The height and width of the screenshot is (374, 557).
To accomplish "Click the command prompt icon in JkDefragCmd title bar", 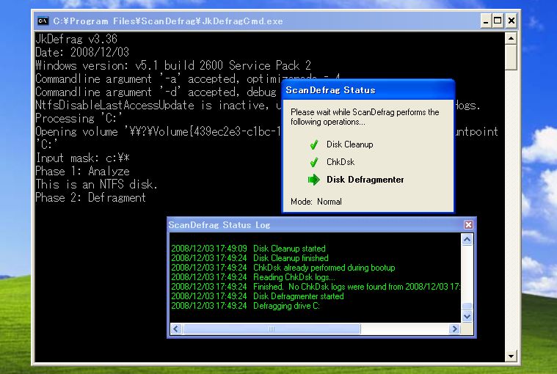I will click(x=43, y=21).
